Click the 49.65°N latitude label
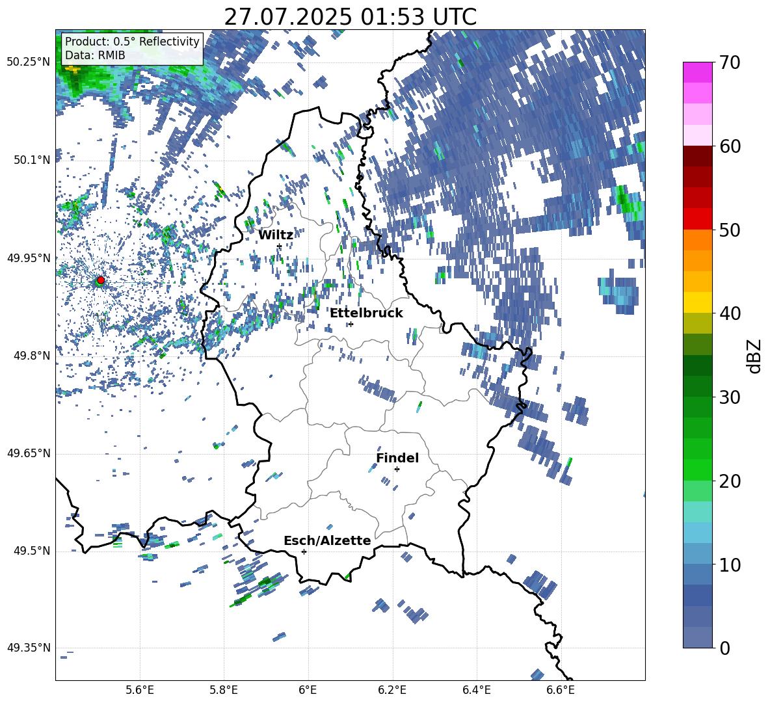This screenshot has height=703, width=770. (29, 453)
